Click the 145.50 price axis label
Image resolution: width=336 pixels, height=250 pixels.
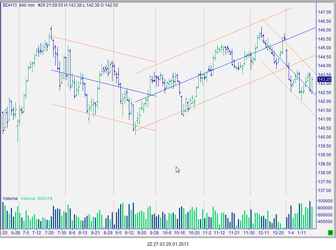coord(324,39)
